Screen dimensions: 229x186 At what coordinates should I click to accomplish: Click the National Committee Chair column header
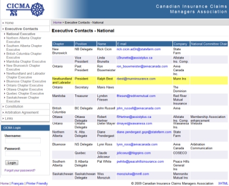pyautogui.click(x=209, y=44)
